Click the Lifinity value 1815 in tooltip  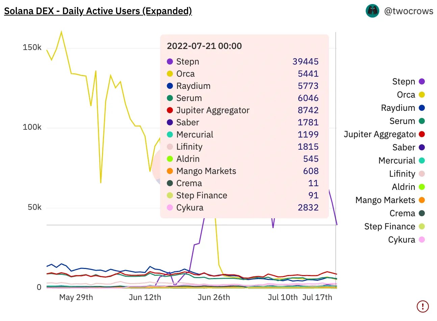(x=308, y=147)
